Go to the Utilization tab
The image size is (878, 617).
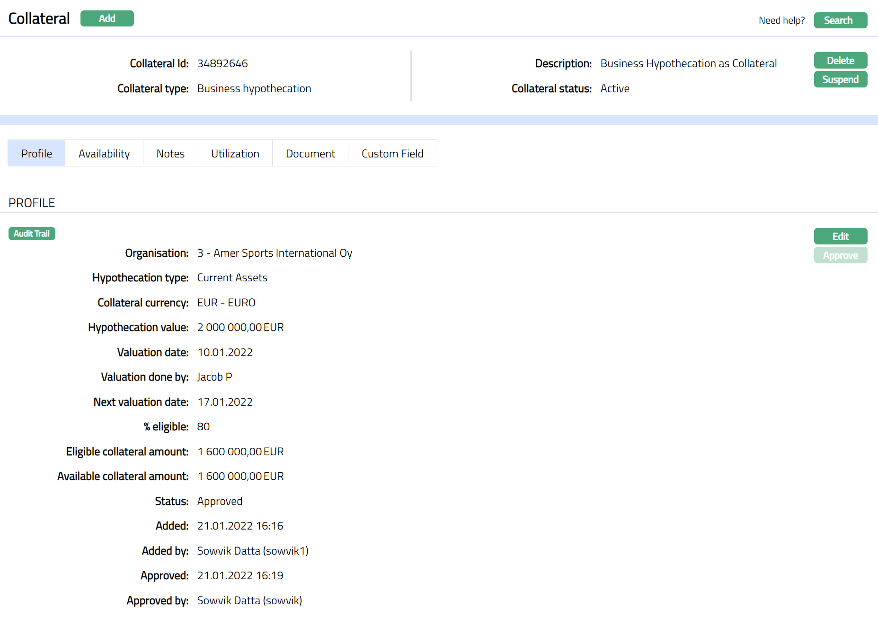(235, 154)
